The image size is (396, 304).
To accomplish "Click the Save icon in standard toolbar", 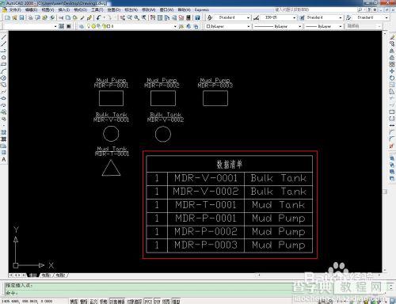I will (21, 17).
